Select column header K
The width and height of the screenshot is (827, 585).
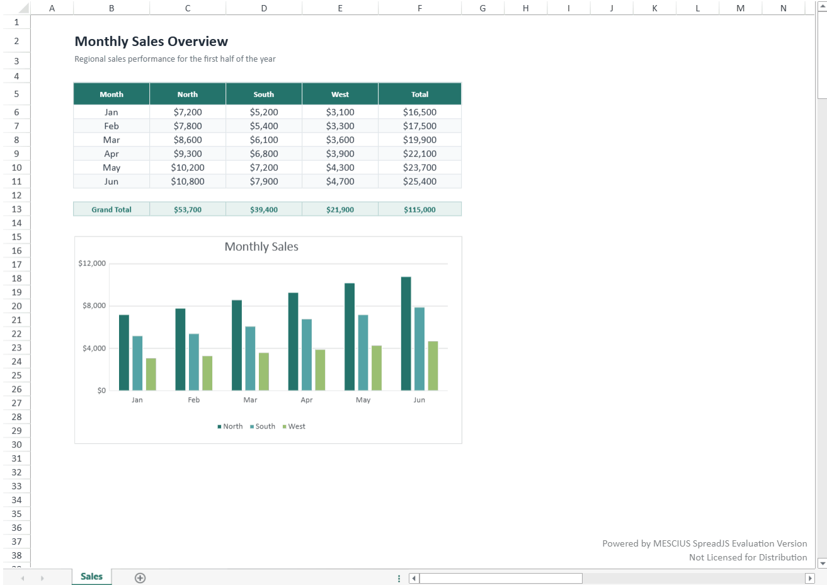654,8
